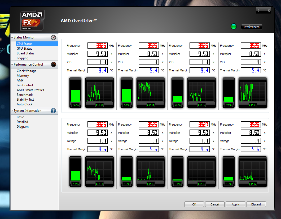Click the 4% CPU6 load bar

(177, 171)
